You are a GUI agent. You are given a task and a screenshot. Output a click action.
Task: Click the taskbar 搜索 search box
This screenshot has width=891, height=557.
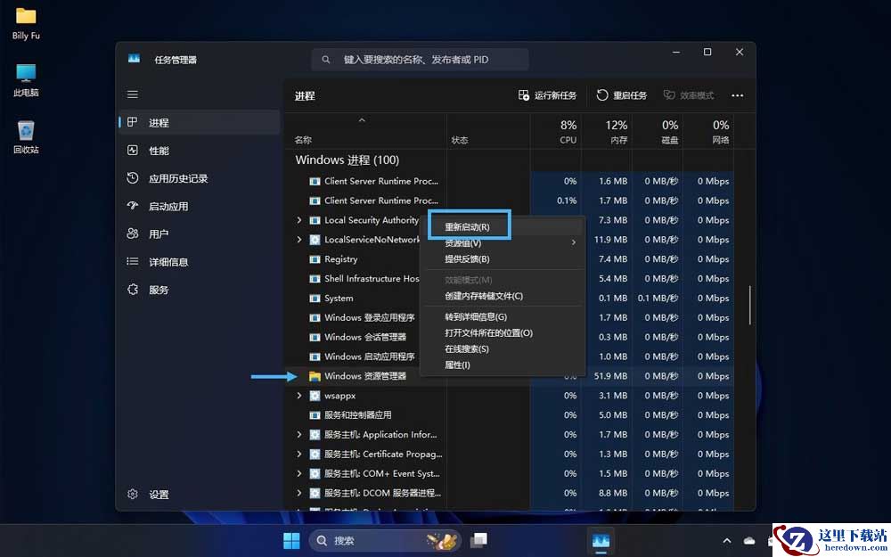tap(385, 540)
